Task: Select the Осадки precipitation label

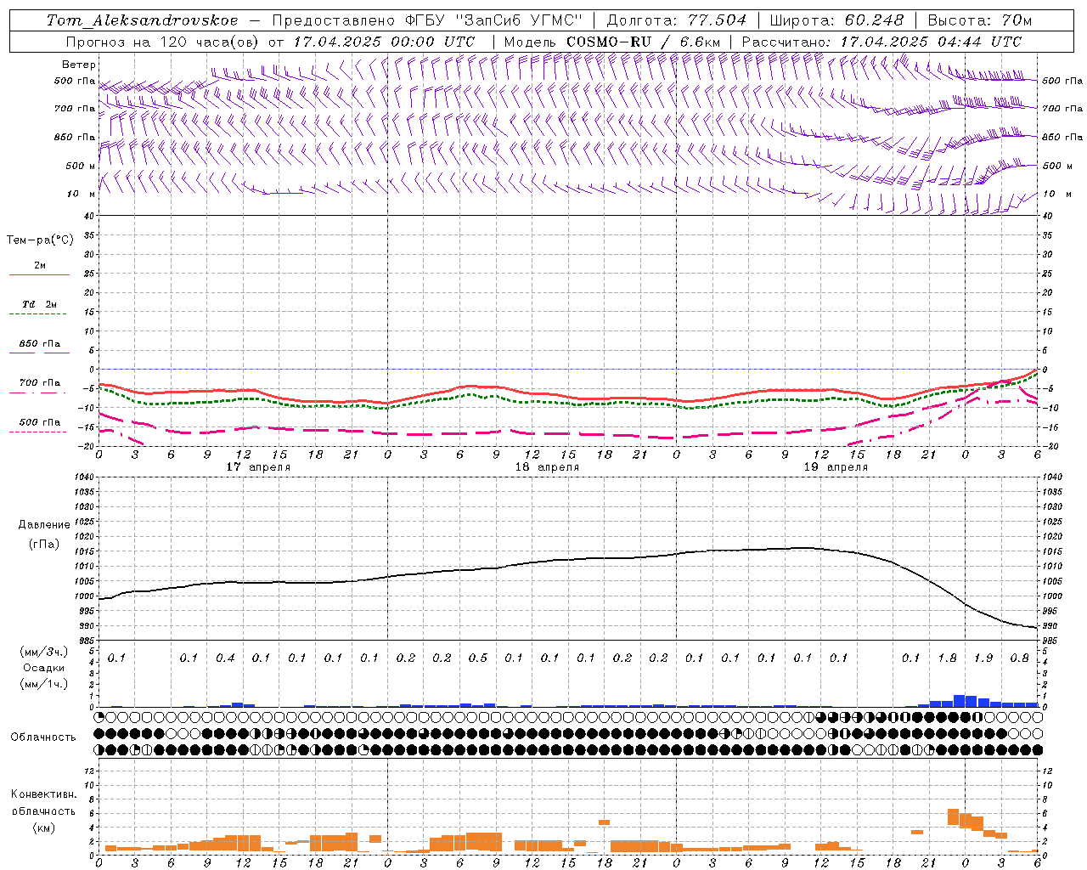Action: [44, 668]
